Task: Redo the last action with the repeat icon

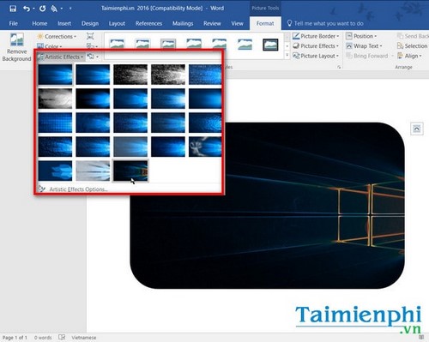Action: pos(42,9)
